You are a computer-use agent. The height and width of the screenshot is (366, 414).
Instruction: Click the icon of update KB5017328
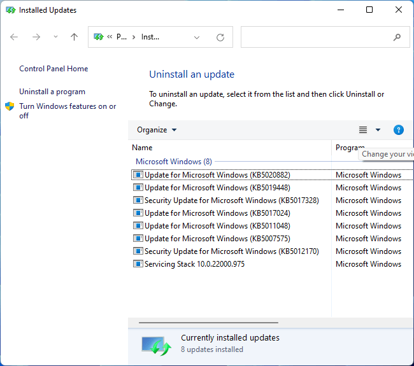click(138, 200)
